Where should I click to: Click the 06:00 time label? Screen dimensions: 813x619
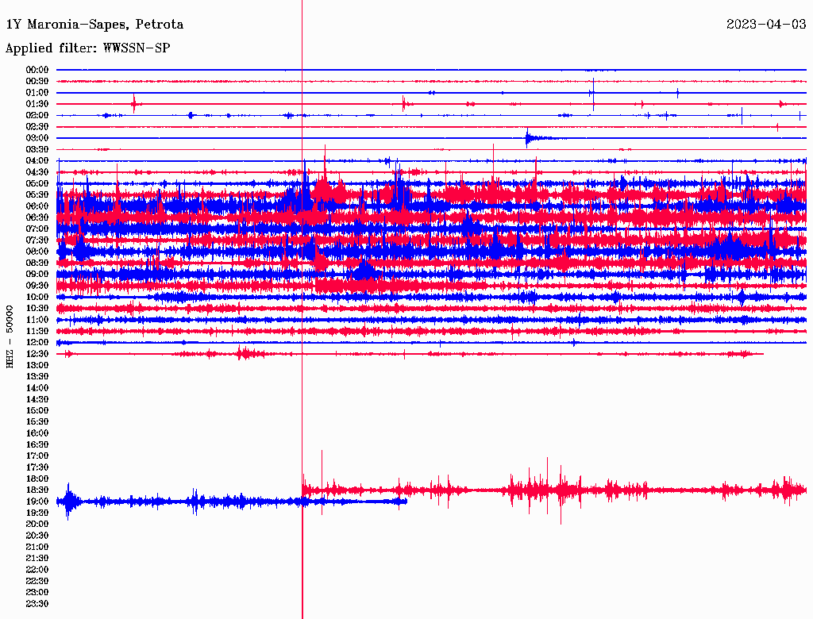[37, 206]
